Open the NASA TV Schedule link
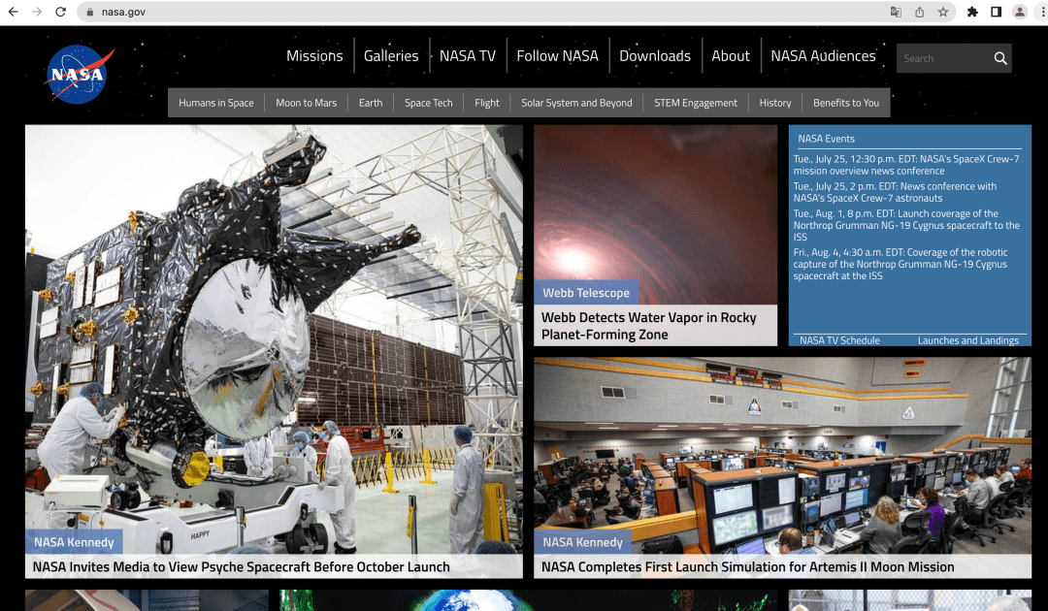1048x611 pixels. pos(839,340)
